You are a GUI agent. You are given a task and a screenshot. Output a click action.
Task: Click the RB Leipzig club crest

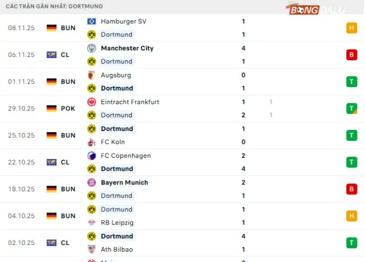tap(91, 223)
